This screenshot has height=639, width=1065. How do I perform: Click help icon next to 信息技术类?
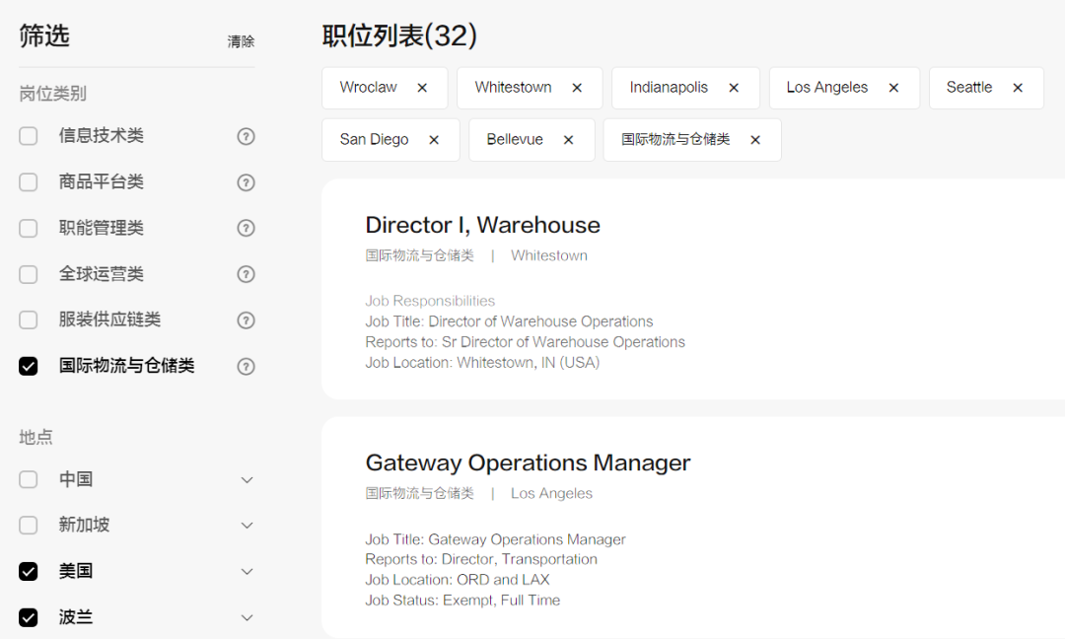pos(247,136)
